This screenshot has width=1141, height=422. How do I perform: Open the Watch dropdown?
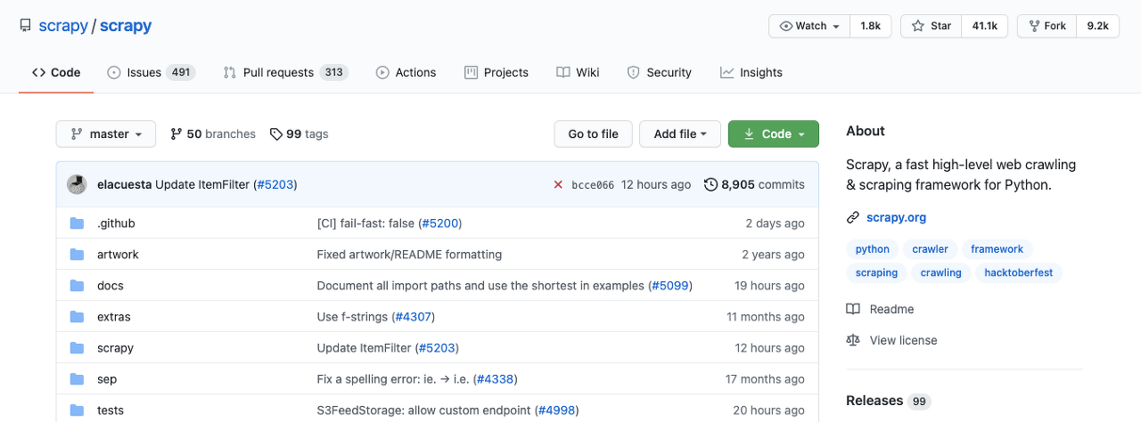809,26
